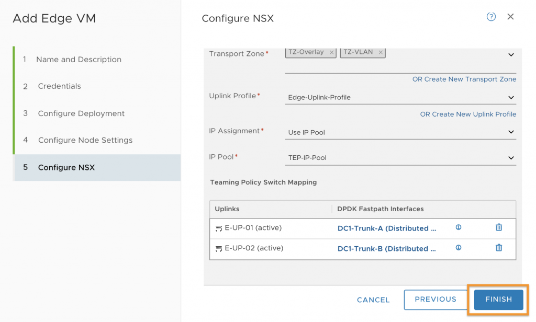Click the Transport Zone multi-select field
536x322 pixels.
tap(400, 61)
